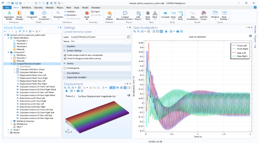The width and height of the screenshot is (260, 143).
Task: Click the Add Plot Group button
Action: pos(204,15)
